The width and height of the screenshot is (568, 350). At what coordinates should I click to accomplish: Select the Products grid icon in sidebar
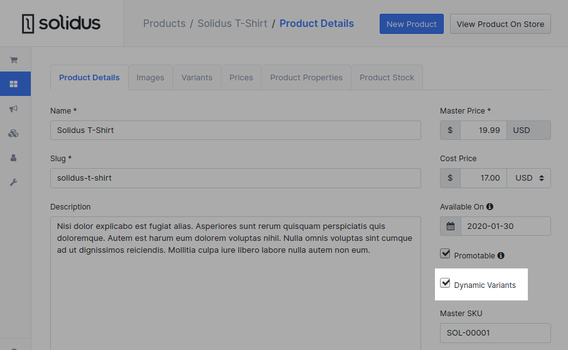coord(14,84)
